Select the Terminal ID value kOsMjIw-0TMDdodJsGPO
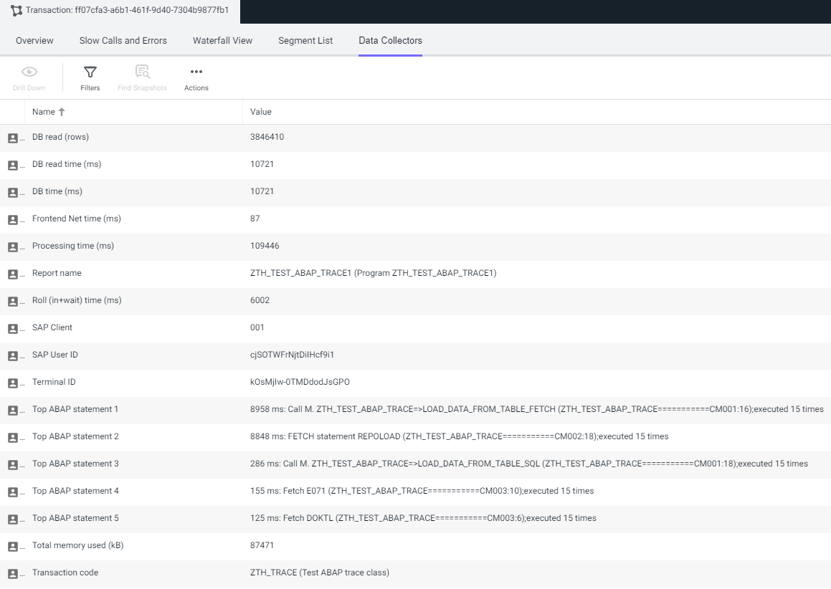 coord(300,382)
